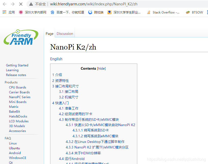Image resolution: width=208 pixels, height=164 pixels.
Task: Open Hats&Docks product link
Action: pyautogui.click(x=18, y=116)
